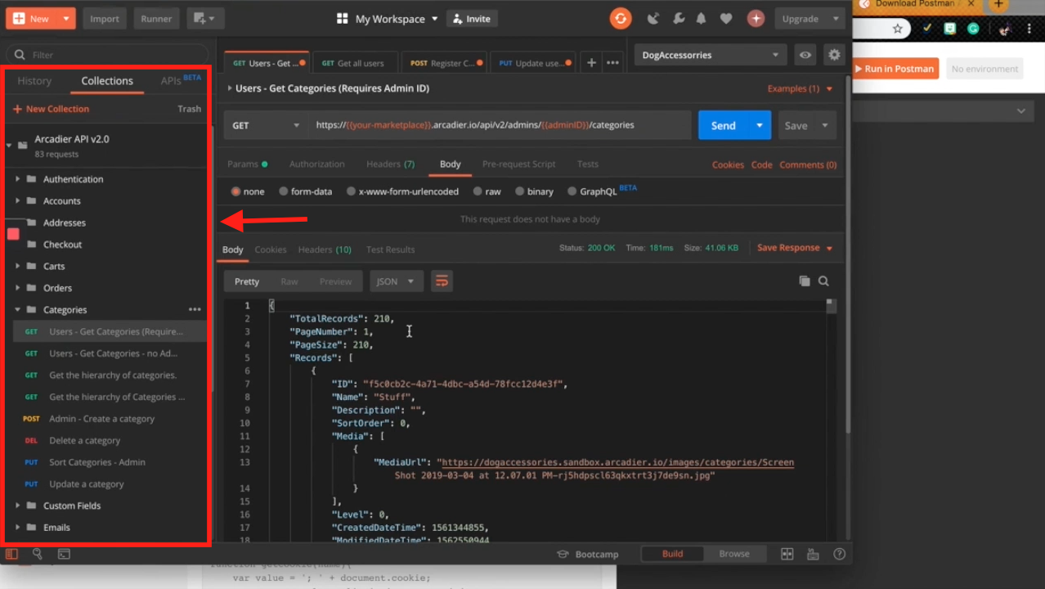
Task: Select the binary body type
Action: click(534, 191)
